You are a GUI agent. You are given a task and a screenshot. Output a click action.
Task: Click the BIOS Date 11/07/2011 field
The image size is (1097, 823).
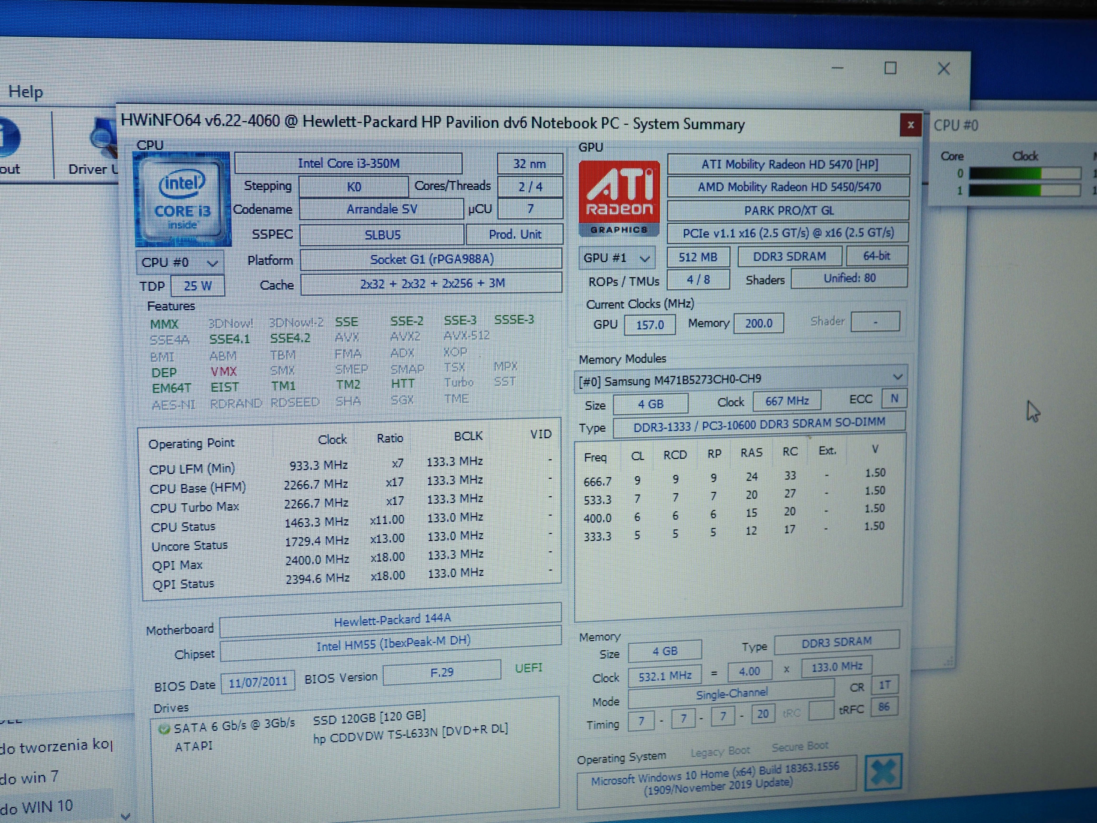pyautogui.click(x=258, y=682)
